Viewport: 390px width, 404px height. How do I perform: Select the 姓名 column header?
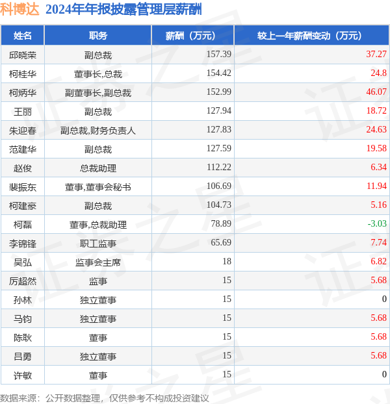(23, 36)
